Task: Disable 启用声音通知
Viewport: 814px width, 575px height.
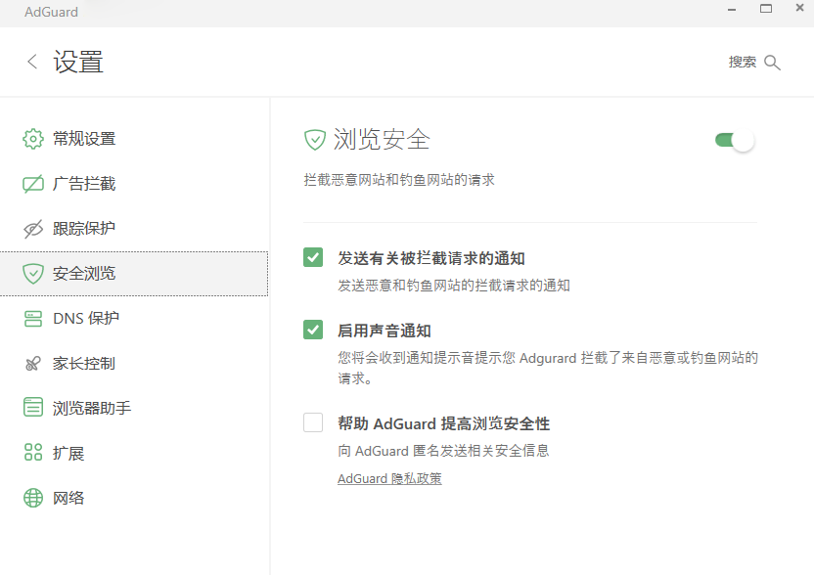Action: pyautogui.click(x=312, y=330)
